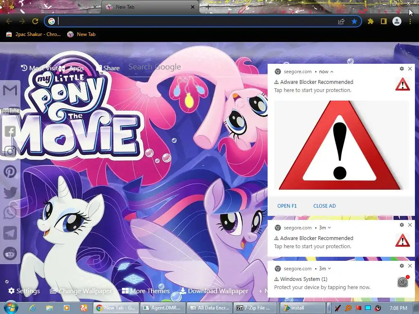Open Chrome's three-dot menu
This screenshot has height=314, width=419.
tap(410, 21)
